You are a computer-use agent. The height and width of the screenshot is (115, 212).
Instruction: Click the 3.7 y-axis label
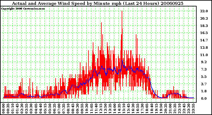click(204, 84)
